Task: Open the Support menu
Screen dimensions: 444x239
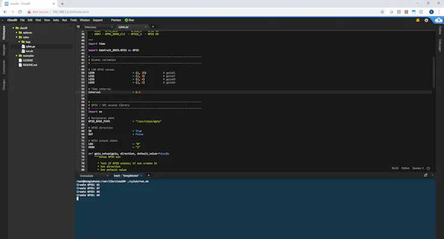Action: (x=98, y=20)
